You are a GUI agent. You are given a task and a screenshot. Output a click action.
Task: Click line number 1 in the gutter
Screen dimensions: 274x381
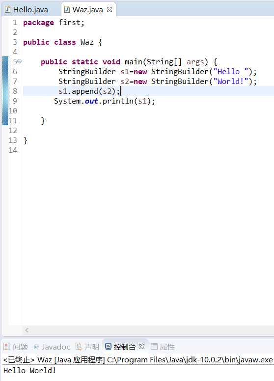pos(15,23)
